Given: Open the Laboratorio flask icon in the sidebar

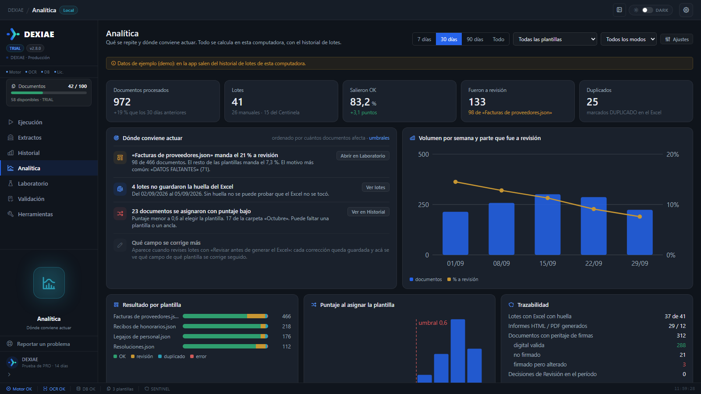Looking at the screenshot, I should (x=11, y=183).
